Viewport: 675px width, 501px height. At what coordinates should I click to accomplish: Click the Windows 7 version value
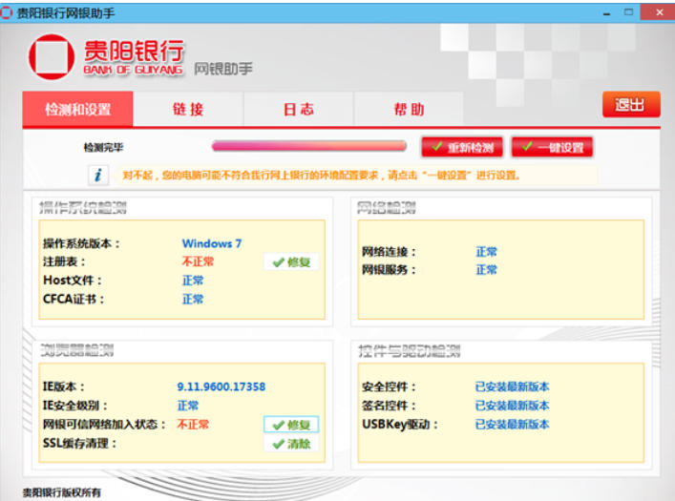(x=212, y=243)
